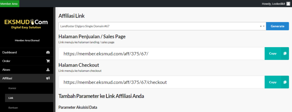Screen dimensions: 292x112
Task: Click the clipboard icon beside sales page Copy
Action: (x=285, y=54)
